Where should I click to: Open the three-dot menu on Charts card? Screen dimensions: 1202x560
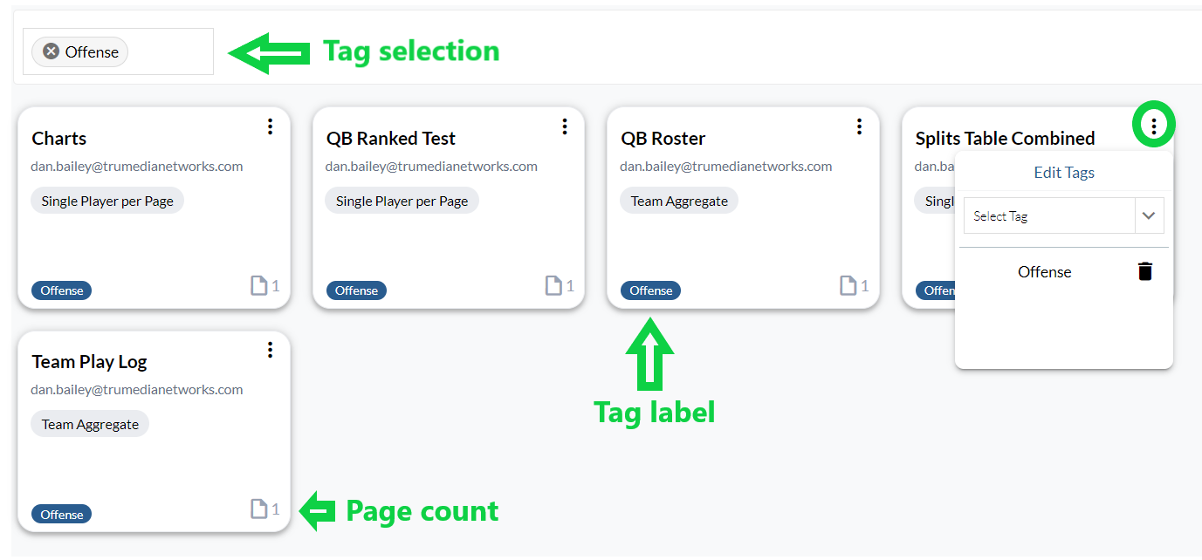click(x=270, y=127)
